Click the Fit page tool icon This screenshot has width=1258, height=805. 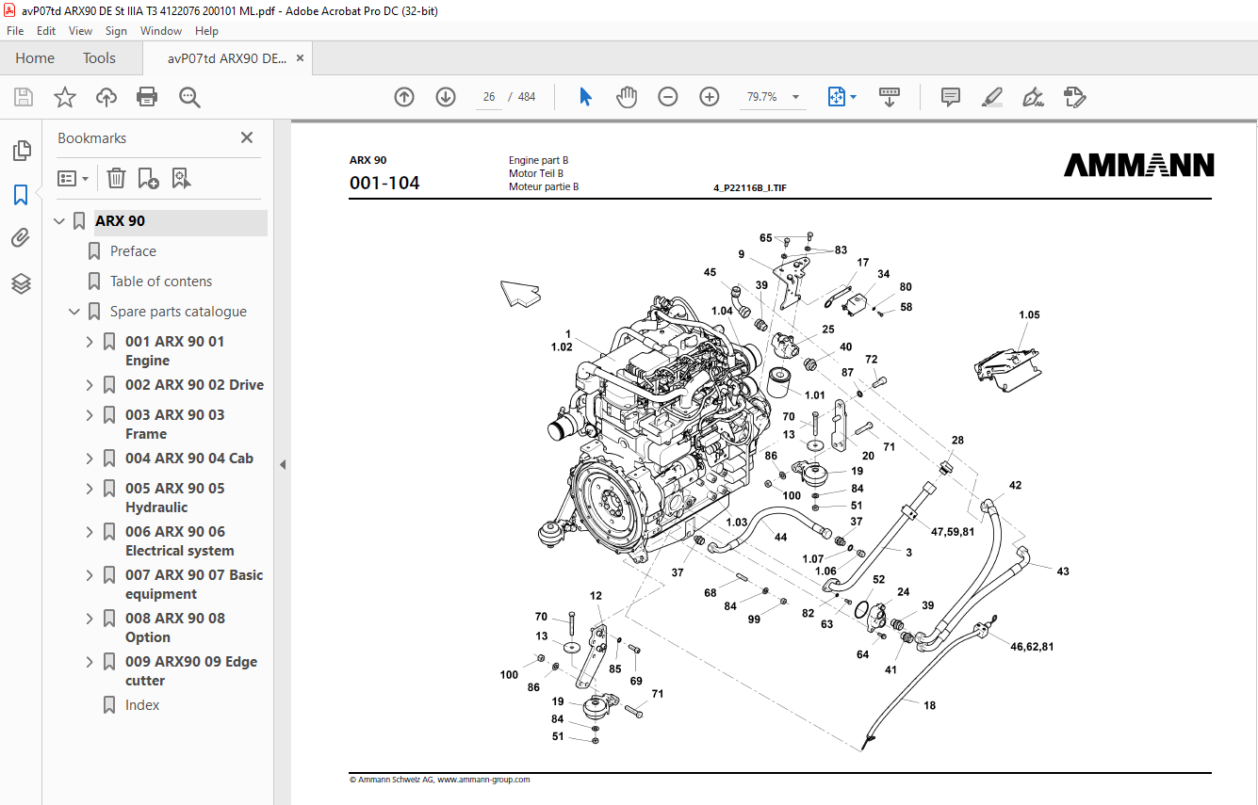coord(837,97)
